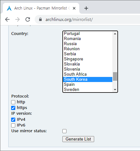Switch to the Arch Linux Pacman Mirrorlist tab
Screen dimensions: 140x151
41,8
